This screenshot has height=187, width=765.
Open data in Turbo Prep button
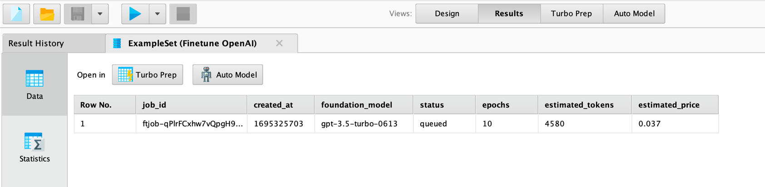(148, 75)
